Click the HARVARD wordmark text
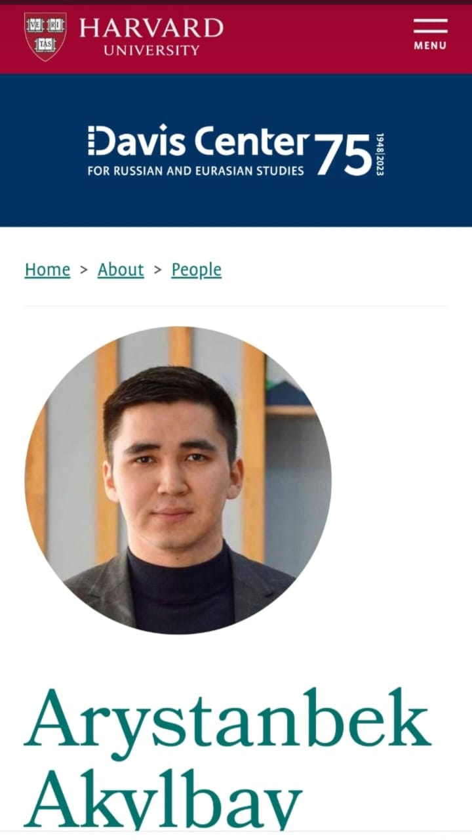Screen dimensions: 472x840 click(151, 28)
